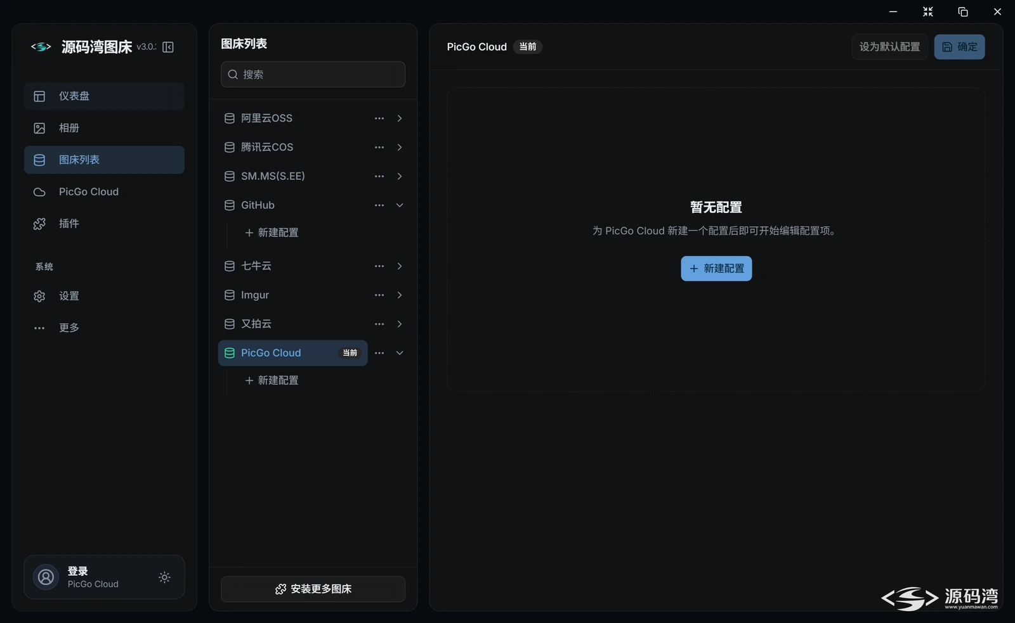Click 设为默认配置 button
Image resolution: width=1015 pixels, height=623 pixels.
pyautogui.click(x=889, y=47)
